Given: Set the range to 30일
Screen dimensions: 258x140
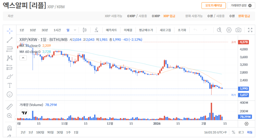Looking at the screenshot, I should [x=60, y=132].
